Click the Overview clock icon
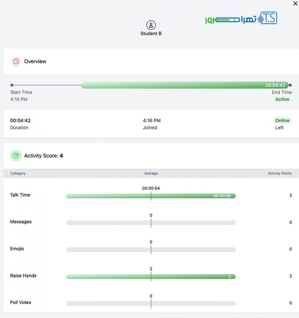This screenshot has height=318, width=299. pos(16,62)
